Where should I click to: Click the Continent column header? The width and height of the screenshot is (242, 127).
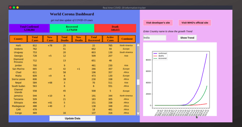(127, 39)
